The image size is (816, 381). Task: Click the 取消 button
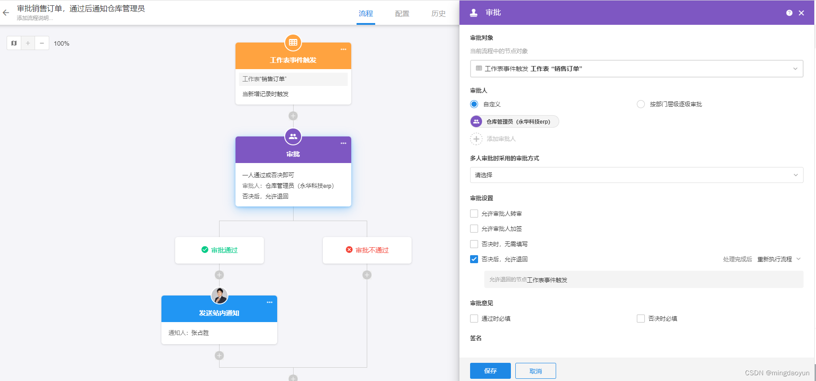click(x=536, y=371)
